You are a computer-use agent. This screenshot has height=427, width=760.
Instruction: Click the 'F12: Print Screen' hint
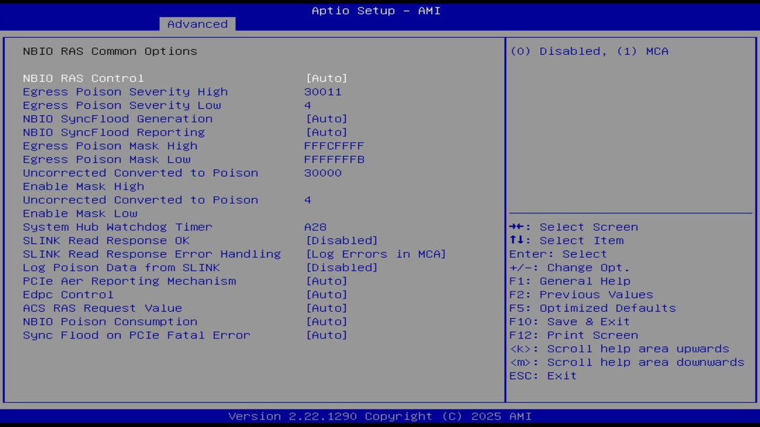coord(574,335)
